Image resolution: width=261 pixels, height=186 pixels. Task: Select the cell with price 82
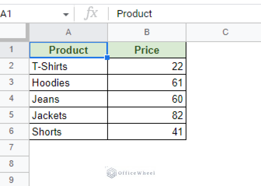pos(147,115)
